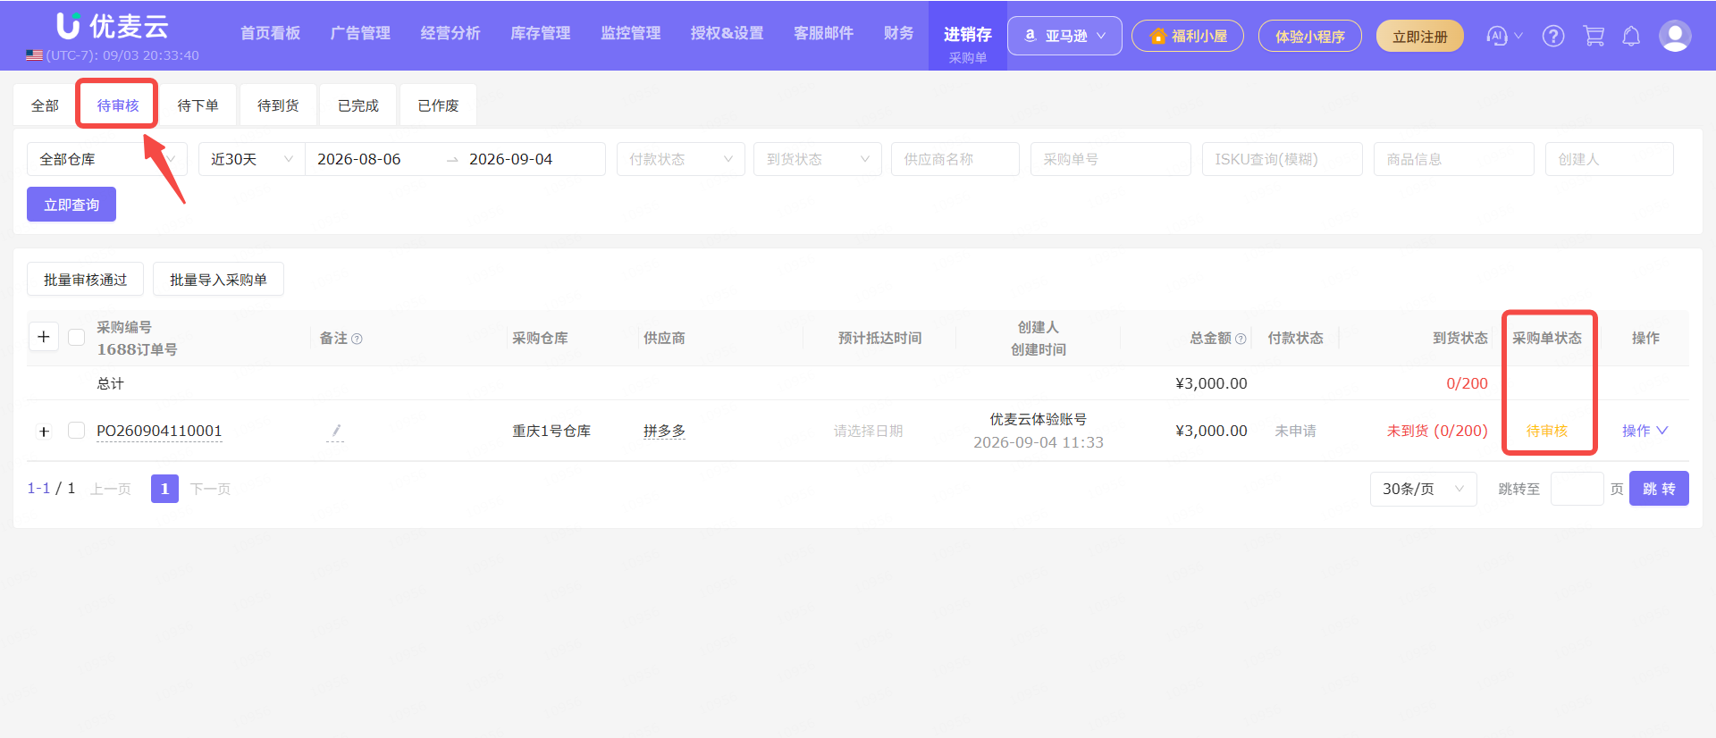Image resolution: width=1716 pixels, height=738 pixels.
Task: Open the 经营分析 menu
Action: (450, 33)
